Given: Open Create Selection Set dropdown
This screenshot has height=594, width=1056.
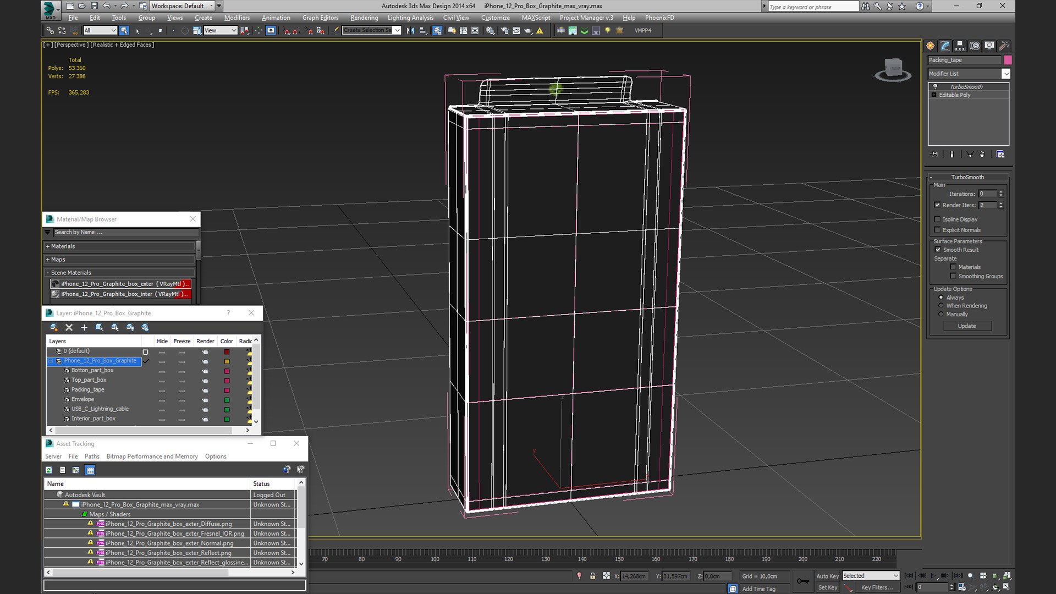Looking at the screenshot, I should [x=397, y=30].
